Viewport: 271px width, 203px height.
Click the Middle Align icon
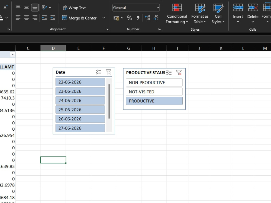click(27, 7)
